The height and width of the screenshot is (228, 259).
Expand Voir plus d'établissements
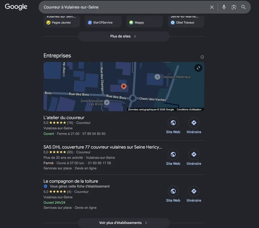pos(124,223)
